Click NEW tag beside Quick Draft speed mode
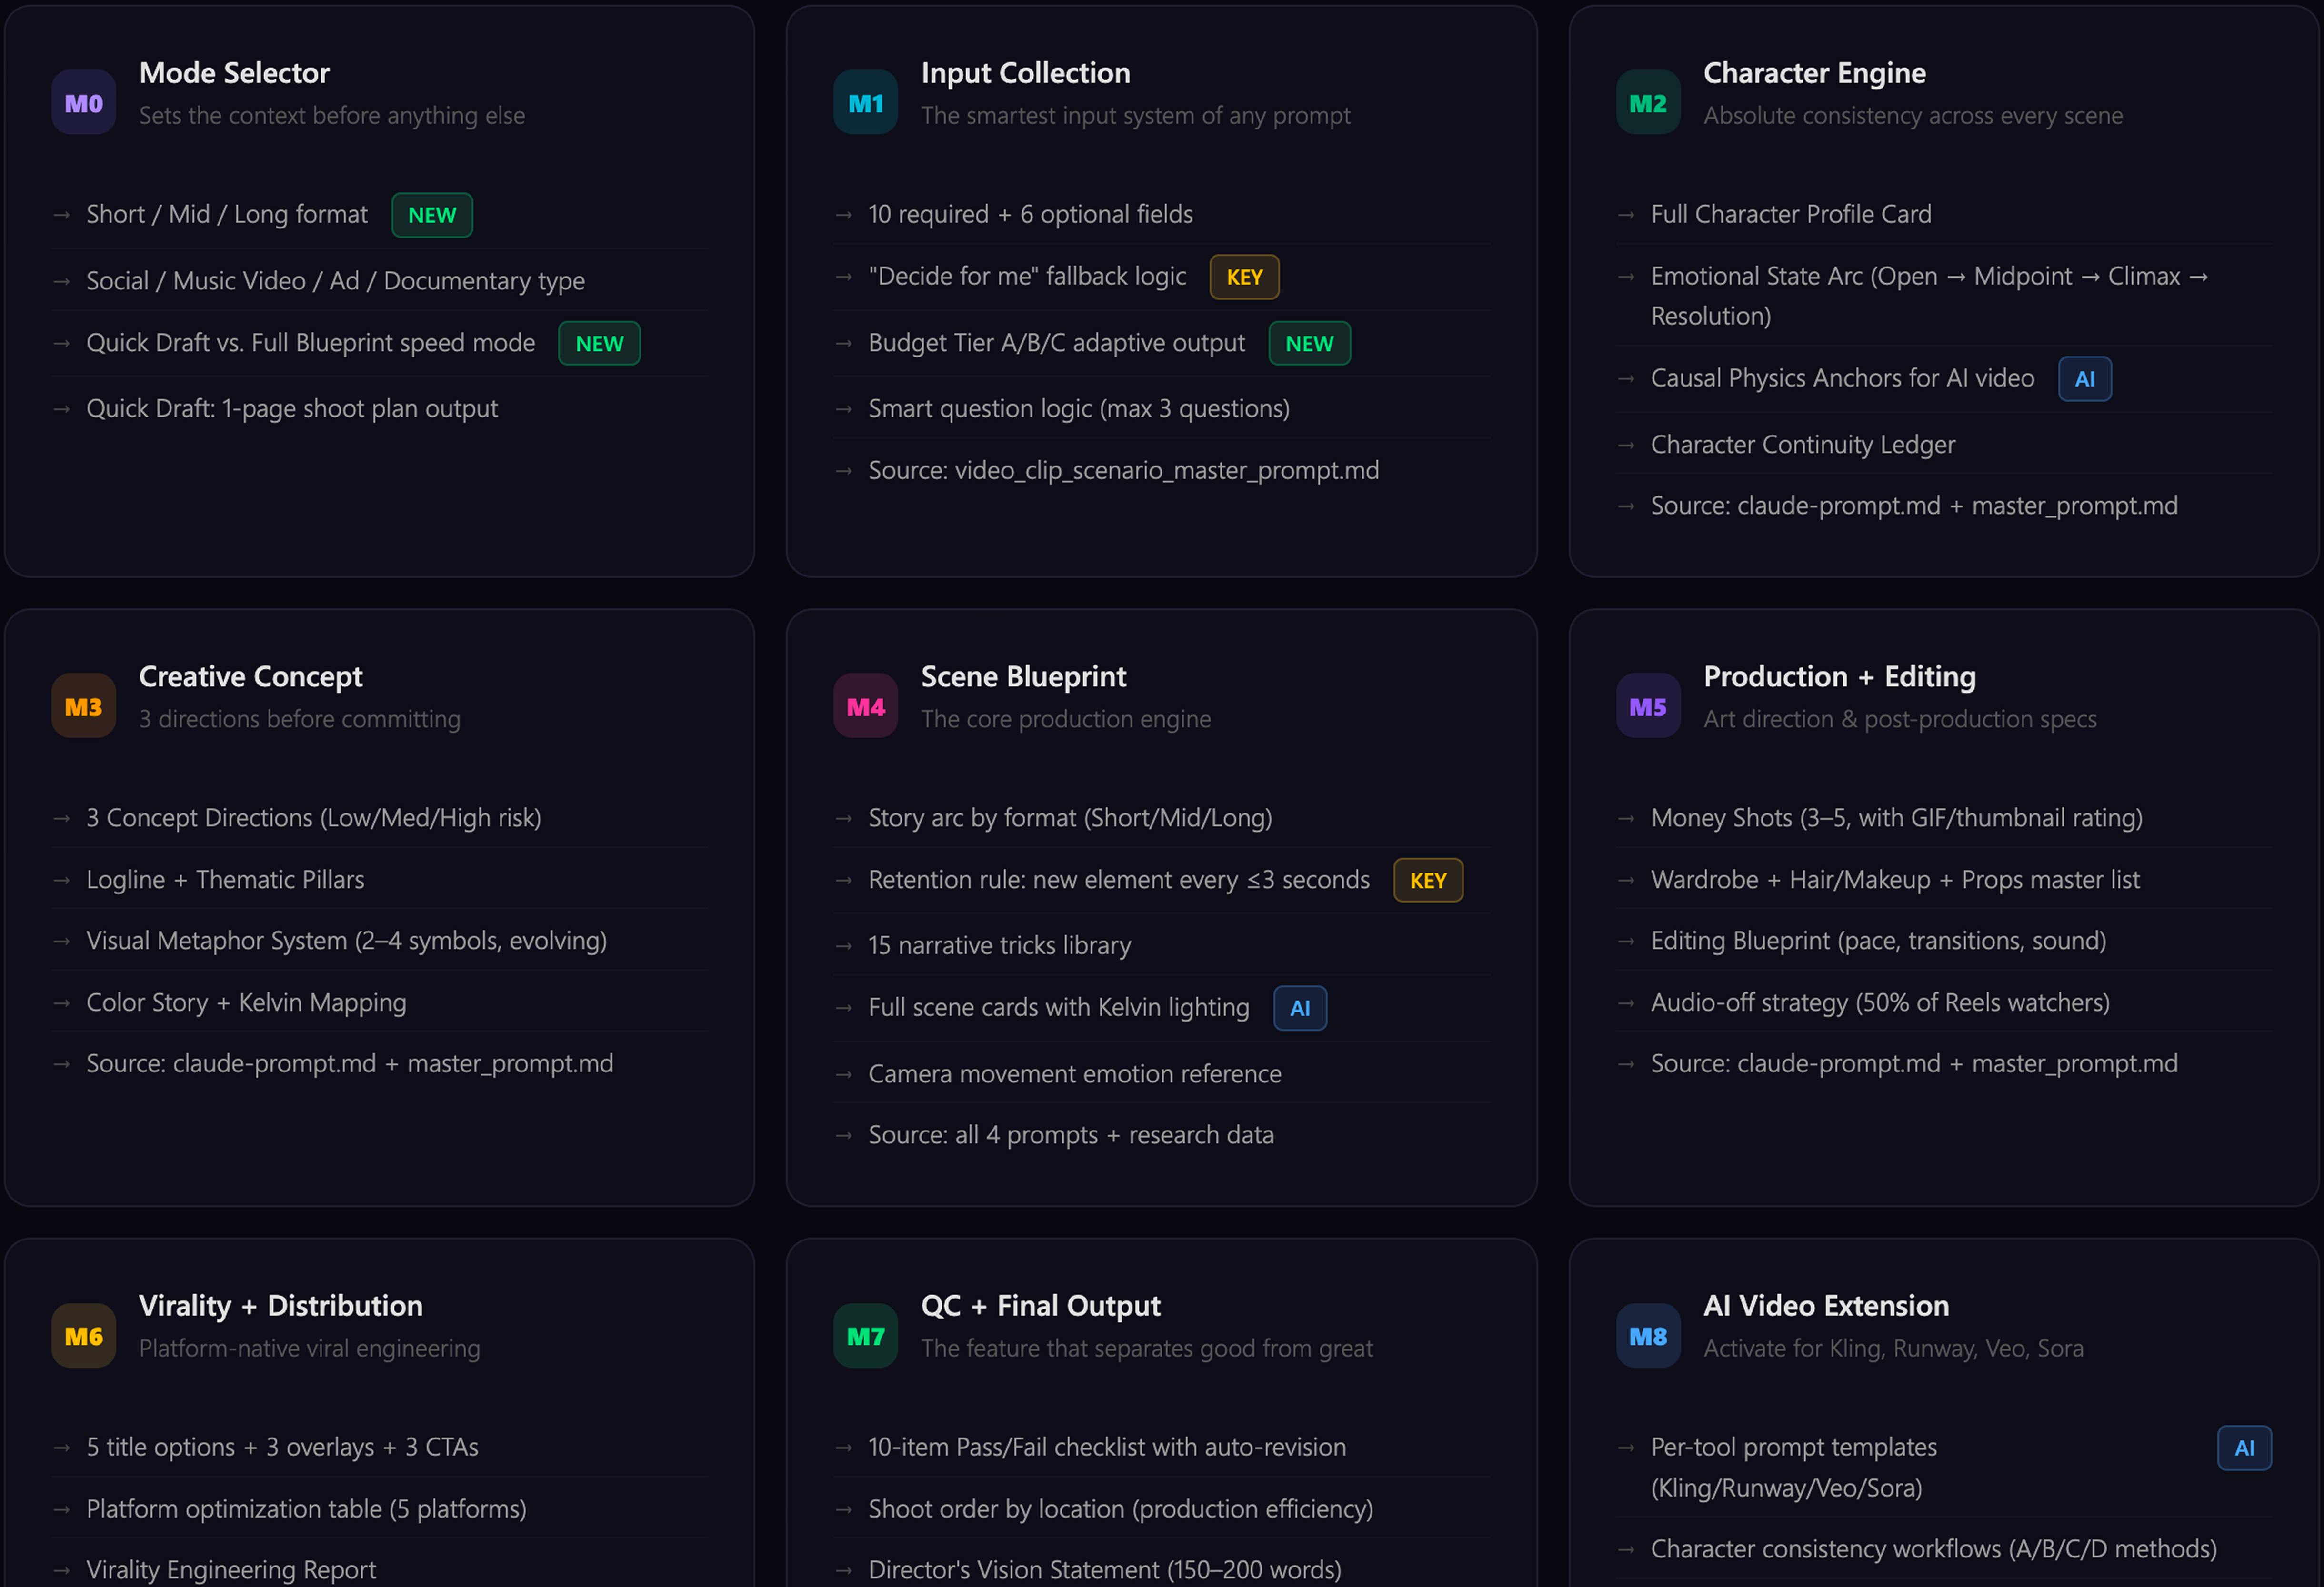This screenshot has width=2324, height=1587. tap(599, 343)
